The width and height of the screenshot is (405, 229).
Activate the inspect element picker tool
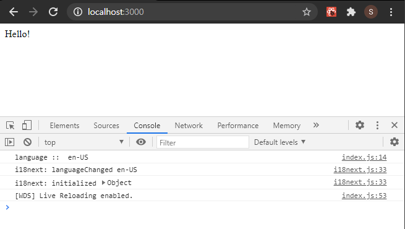click(11, 126)
